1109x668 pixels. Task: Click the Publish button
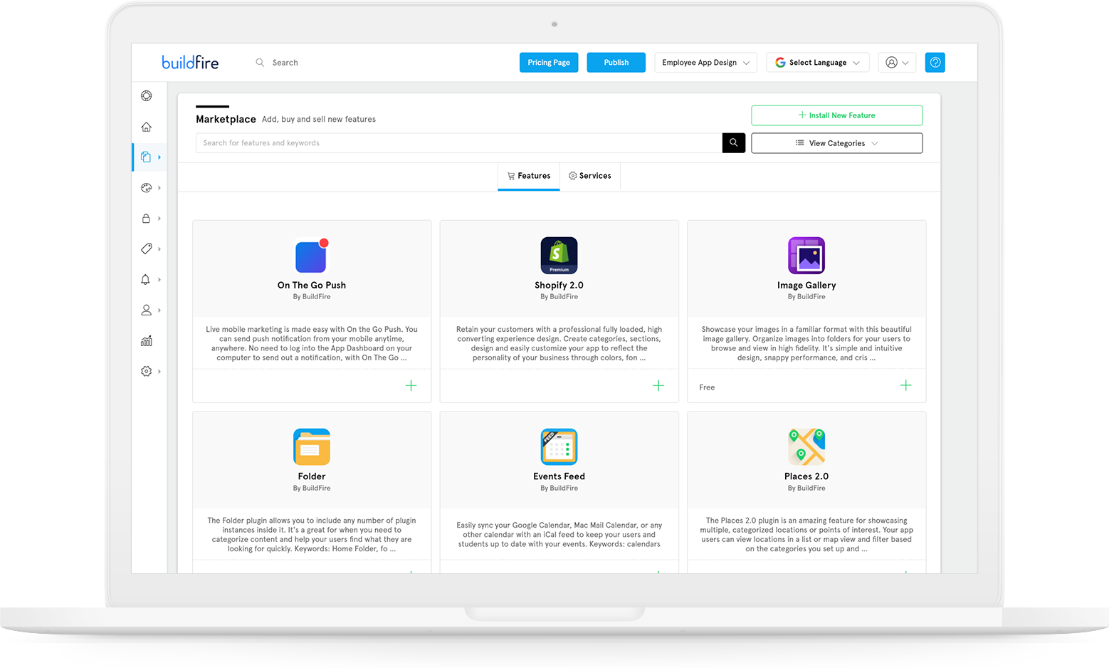click(616, 63)
